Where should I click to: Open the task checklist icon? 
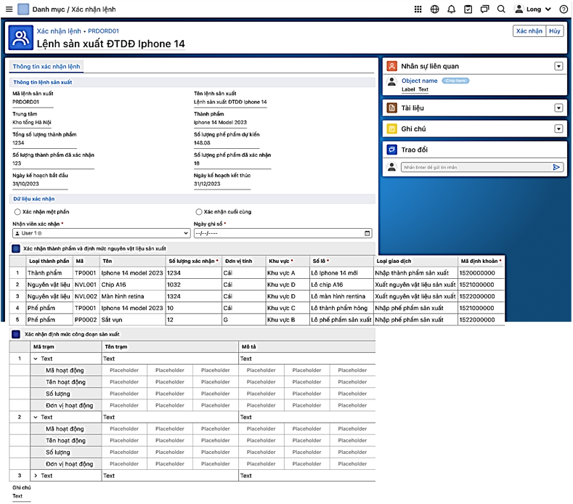(468, 9)
